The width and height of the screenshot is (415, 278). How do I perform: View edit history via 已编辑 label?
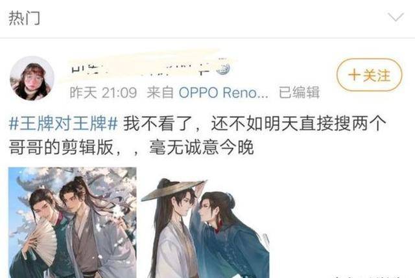(300, 92)
